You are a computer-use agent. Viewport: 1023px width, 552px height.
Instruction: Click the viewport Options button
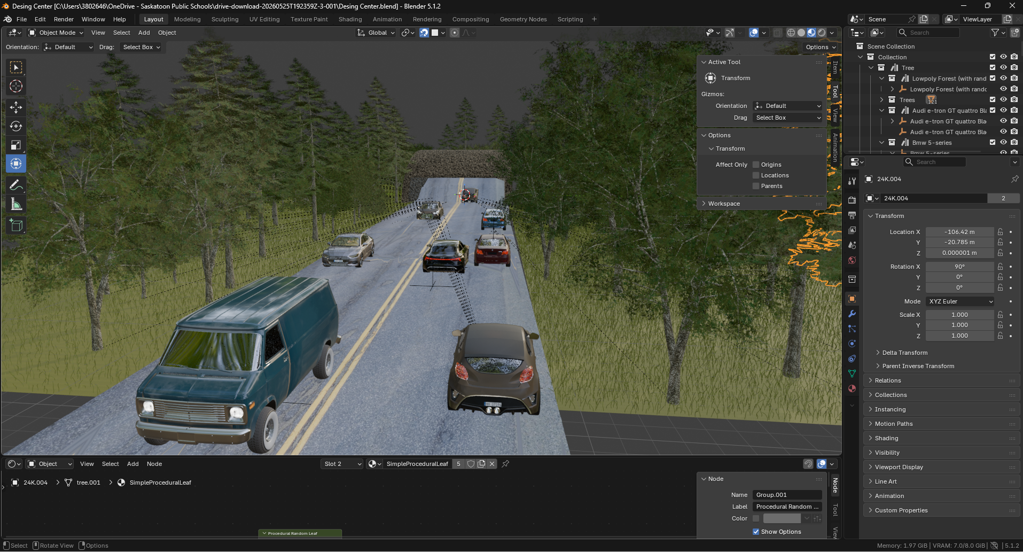click(x=821, y=47)
